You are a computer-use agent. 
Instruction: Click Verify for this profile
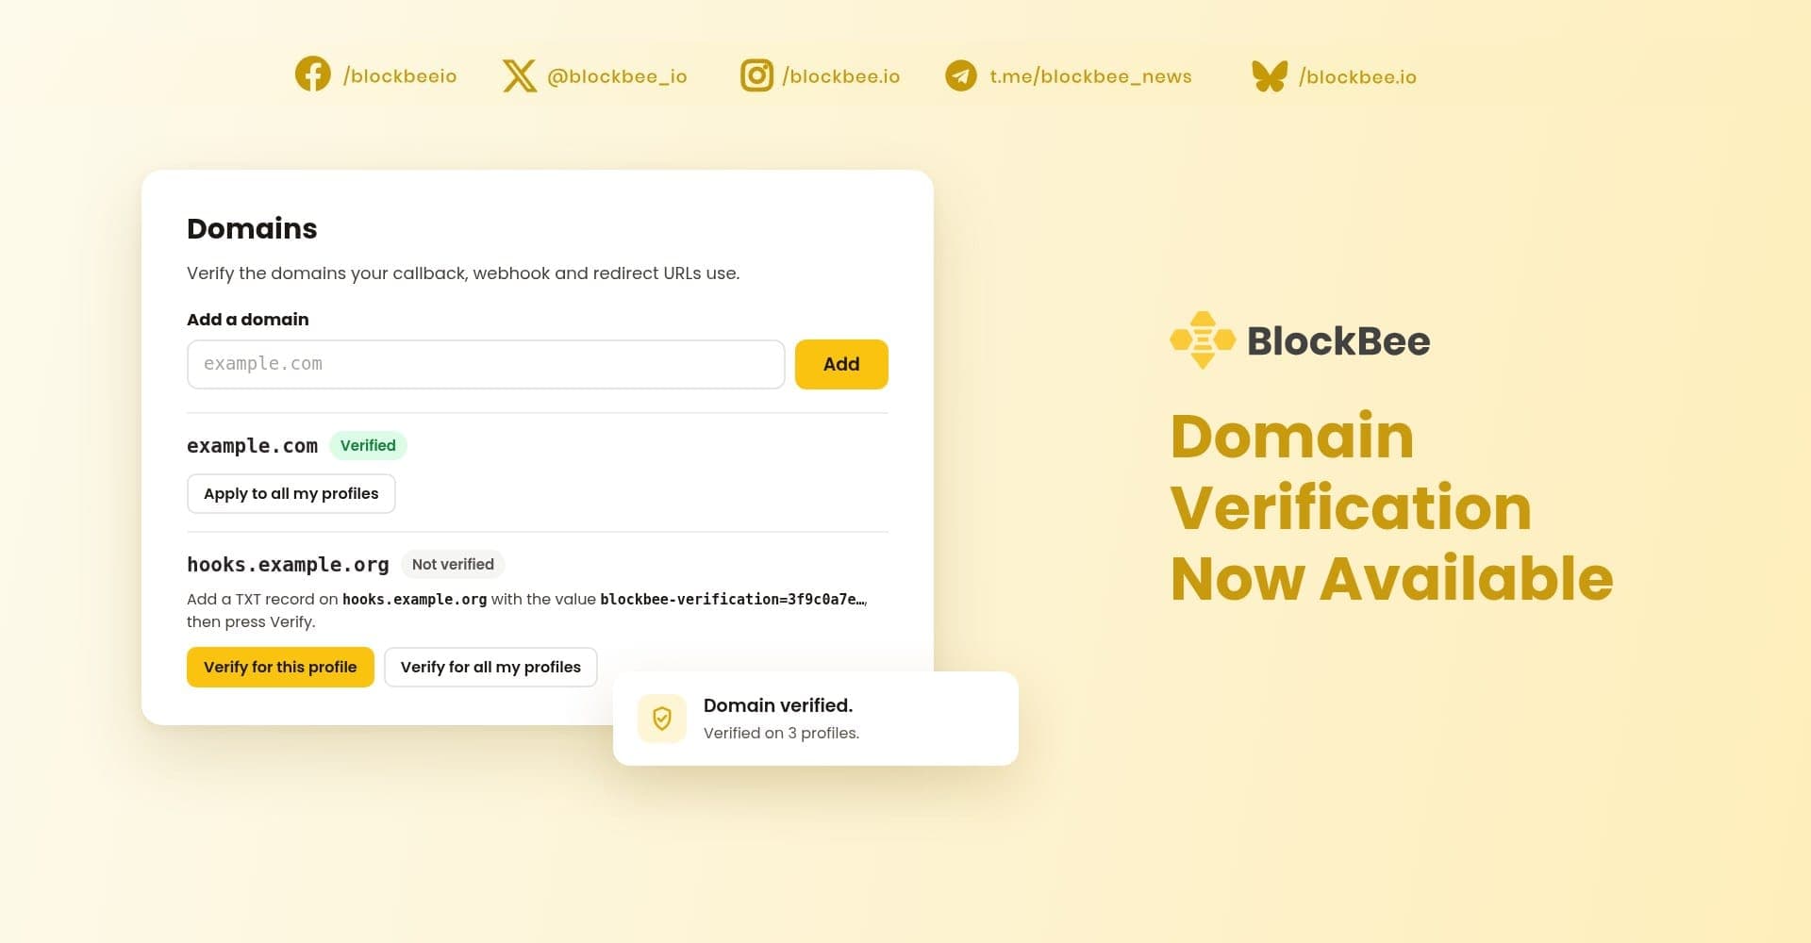pyautogui.click(x=280, y=667)
